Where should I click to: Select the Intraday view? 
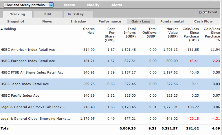78,21
